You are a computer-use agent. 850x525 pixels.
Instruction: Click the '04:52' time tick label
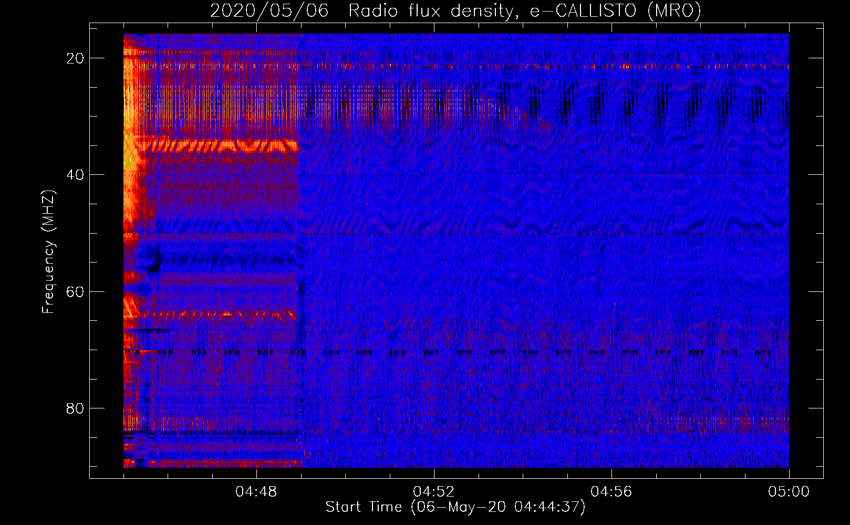click(434, 492)
